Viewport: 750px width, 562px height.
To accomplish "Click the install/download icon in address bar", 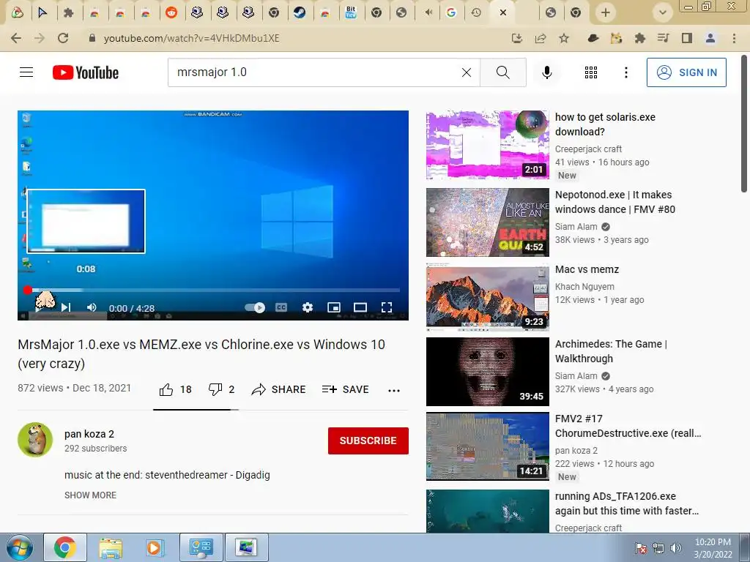I will (x=516, y=38).
